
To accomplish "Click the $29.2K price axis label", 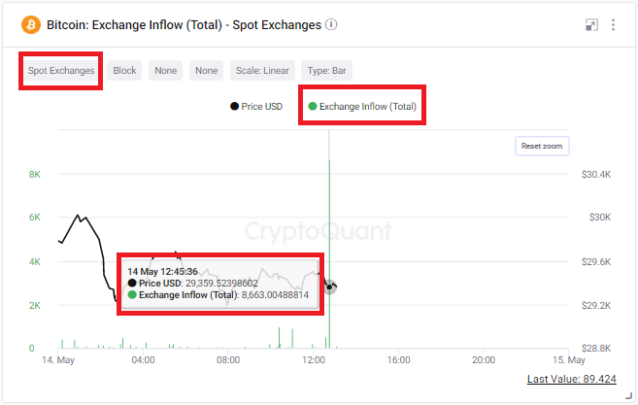I will [x=596, y=306].
